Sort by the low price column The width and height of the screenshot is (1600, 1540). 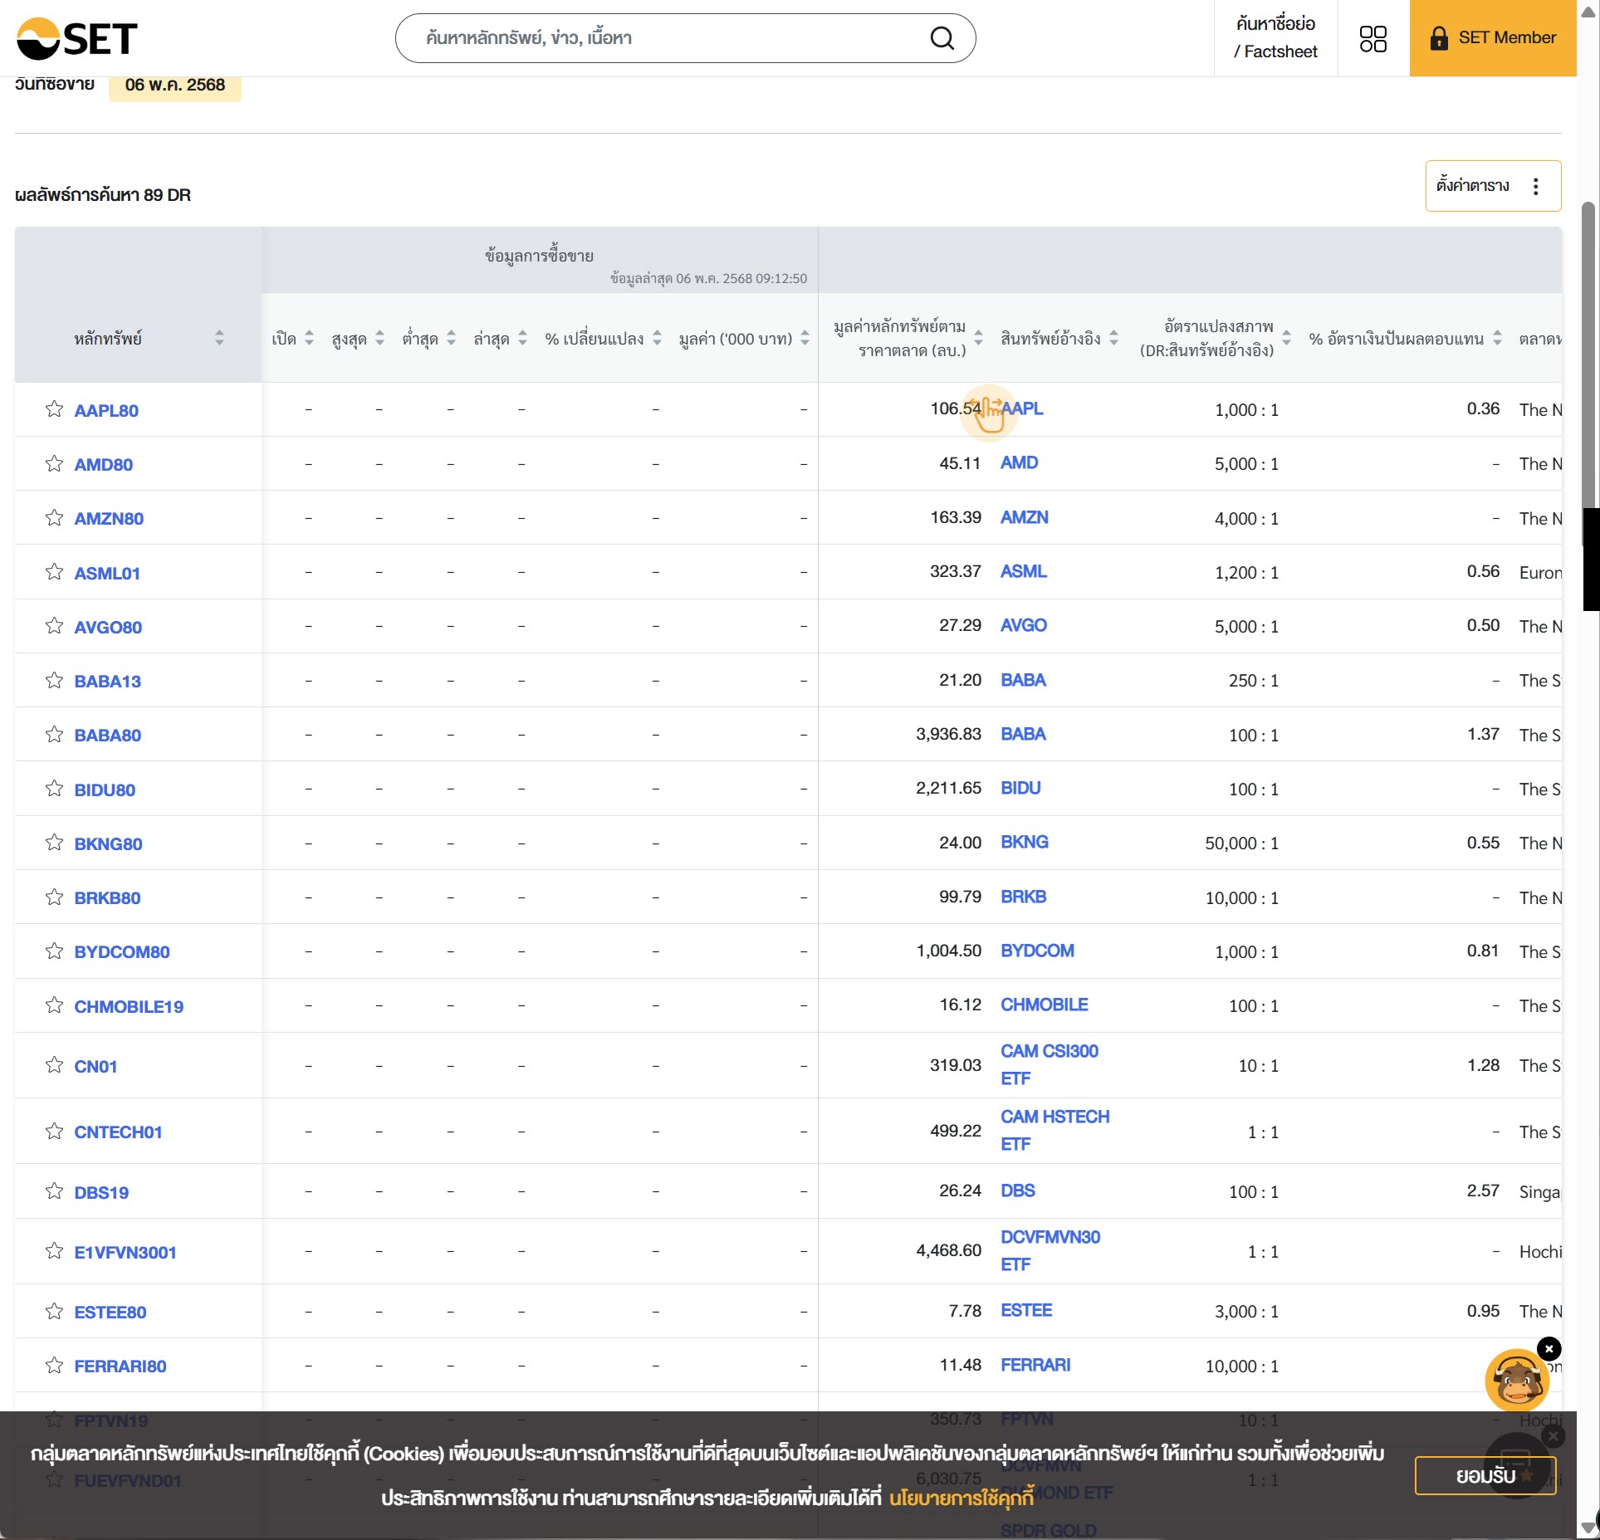(x=451, y=338)
